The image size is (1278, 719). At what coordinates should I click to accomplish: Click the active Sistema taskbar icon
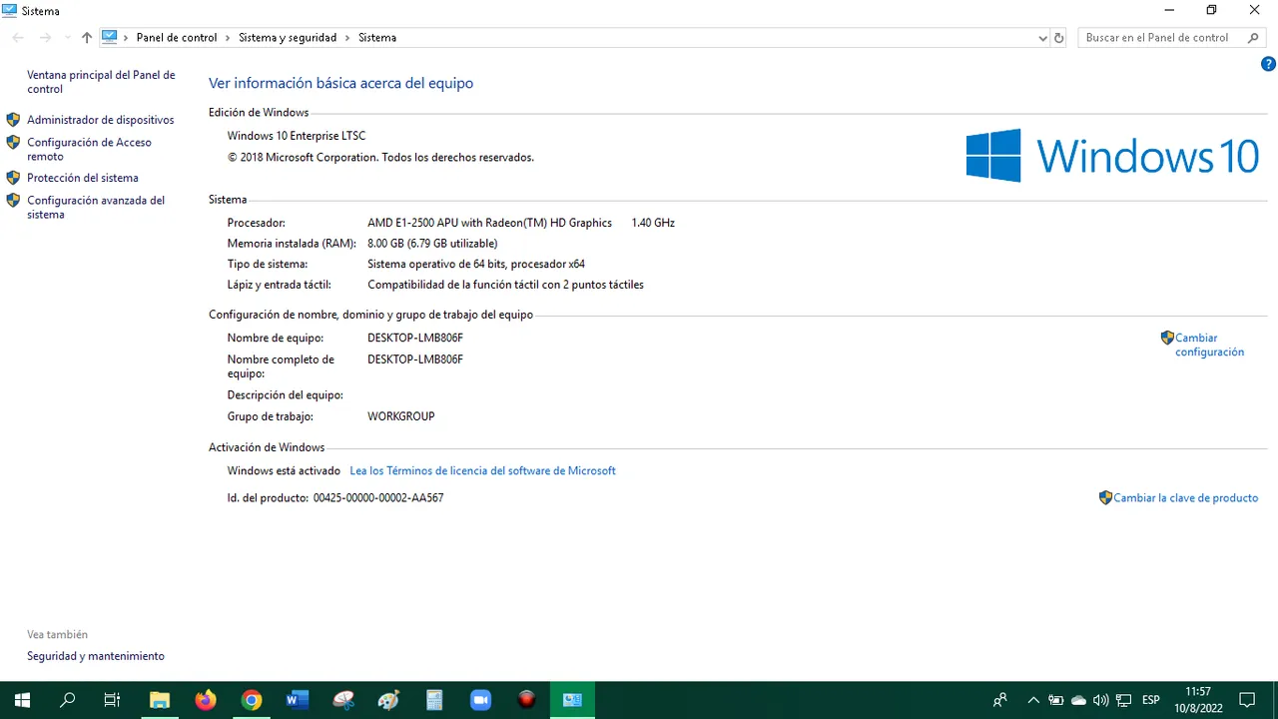pyautogui.click(x=573, y=700)
